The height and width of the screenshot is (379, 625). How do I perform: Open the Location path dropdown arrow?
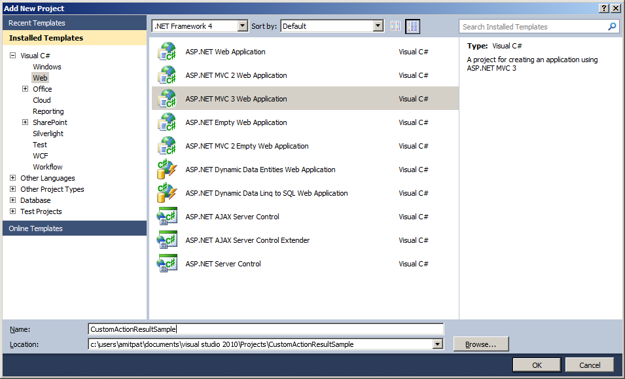tap(438, 344)
